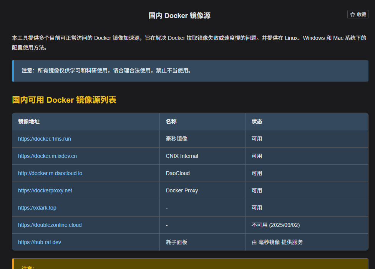This screenshot has width=375, height=269.
Task: Select the 耗子面板 name cell
Action: pos(202,242)
